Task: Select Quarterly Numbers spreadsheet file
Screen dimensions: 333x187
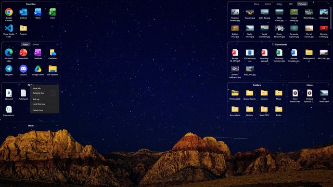Action: 279,53
